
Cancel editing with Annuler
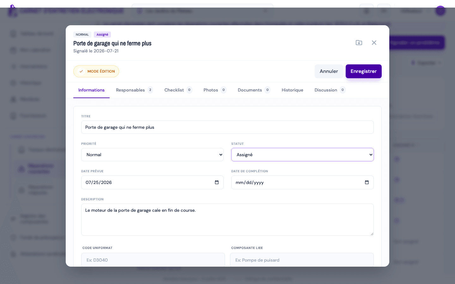[x=329, y=71]
